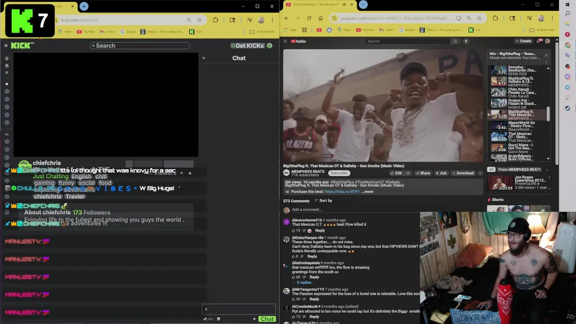Open Gmail bookmark in YouTube browser window
The image size is (576, 324).
(387, 30)
